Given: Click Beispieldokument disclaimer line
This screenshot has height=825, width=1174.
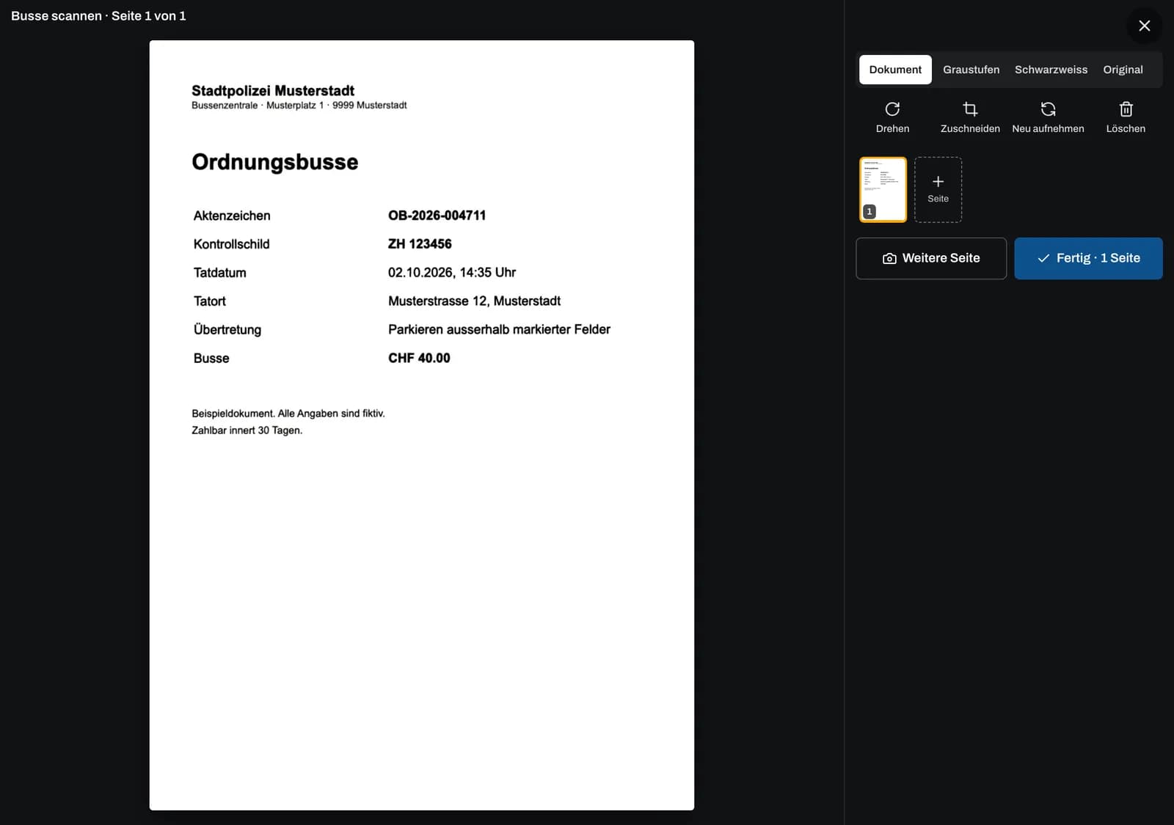Looking at the screenshot, I should click(x=288, y=414).
